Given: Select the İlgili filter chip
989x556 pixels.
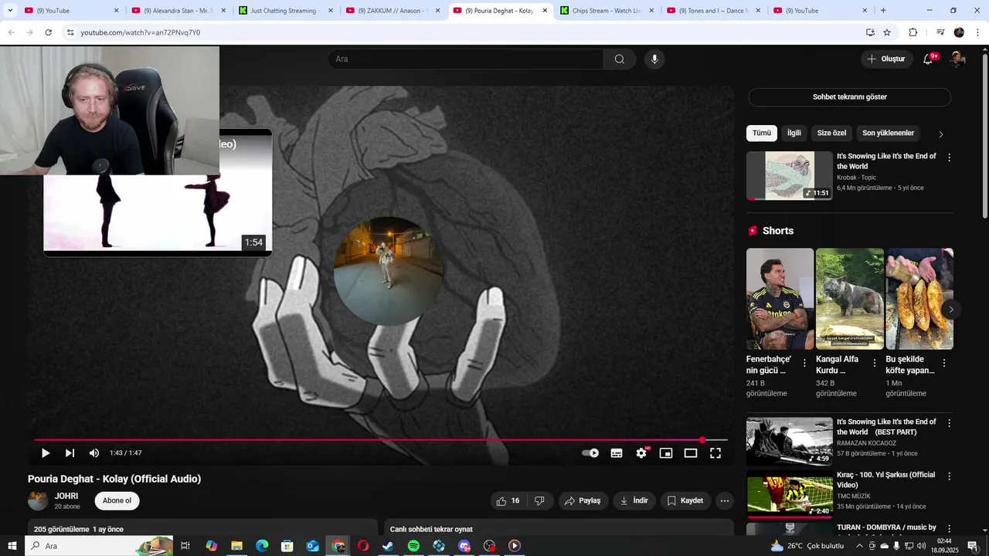Looking at the screenshot, I should point(794,133).
